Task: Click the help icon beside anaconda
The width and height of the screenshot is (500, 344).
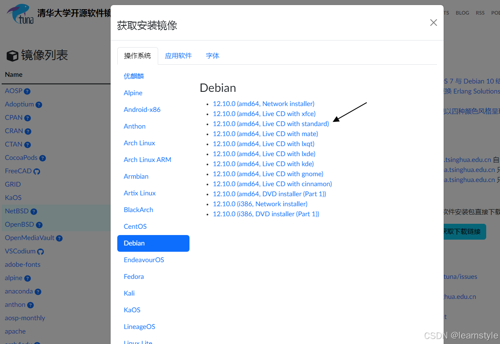Action: [x=38, y=292]
